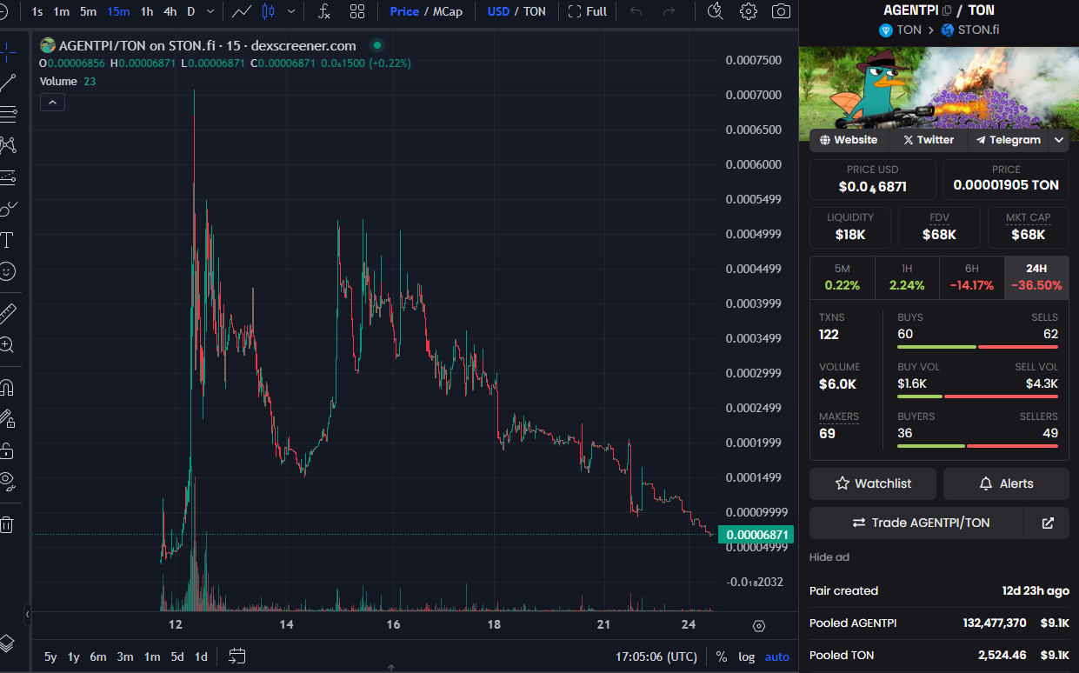Select the 24H stats tab
1079x673 pixels.
(x=1036, y=277)
